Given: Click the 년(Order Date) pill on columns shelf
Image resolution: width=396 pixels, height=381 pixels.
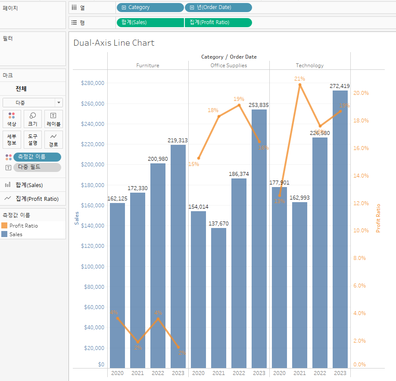Looking at the screenshot, I should pyautogui.click(x=218, y=8).
